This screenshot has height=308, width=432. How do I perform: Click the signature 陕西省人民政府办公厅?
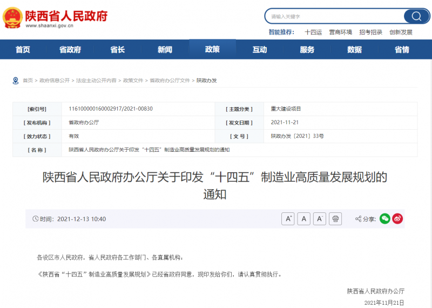[376, 291]
